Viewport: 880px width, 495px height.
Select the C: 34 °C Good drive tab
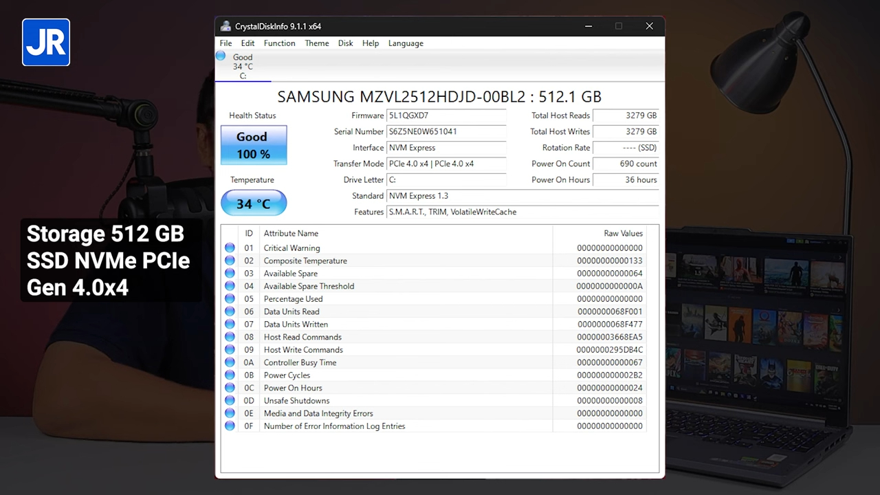coord(243,66)
